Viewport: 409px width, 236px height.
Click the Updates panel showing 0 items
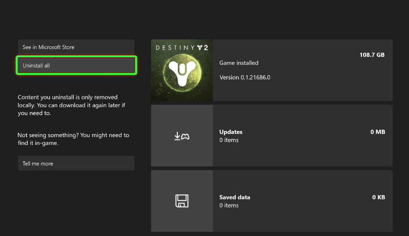tap(303, 135)
